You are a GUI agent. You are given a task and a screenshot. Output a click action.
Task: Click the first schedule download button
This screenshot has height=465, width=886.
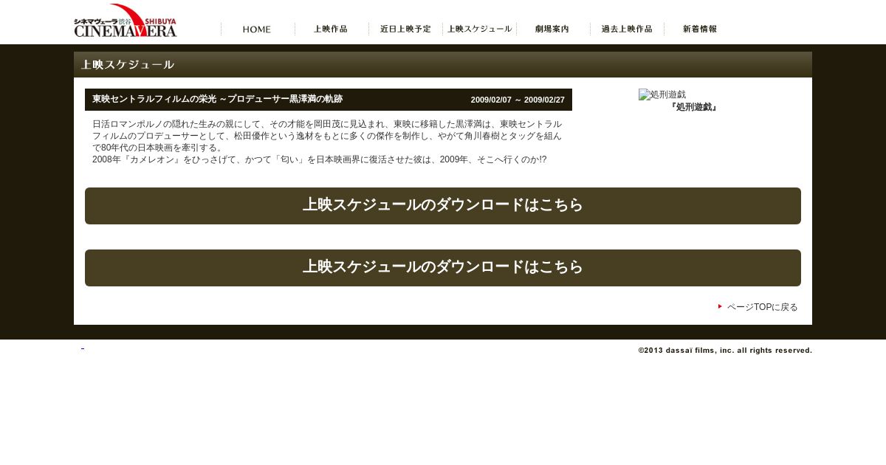pos(443,206)
